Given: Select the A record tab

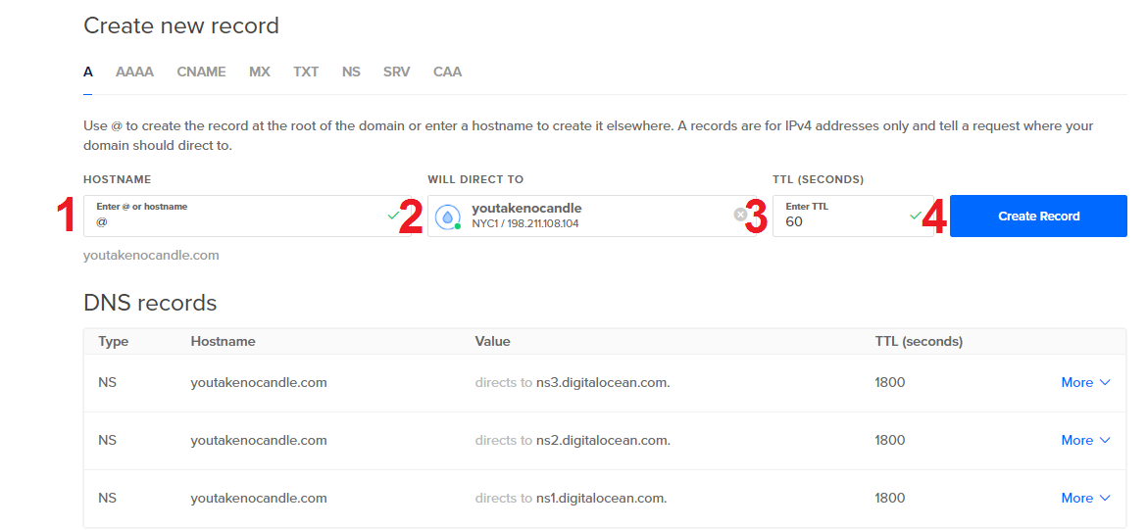Looking at the screenshot, I should [x=88, y=72].
